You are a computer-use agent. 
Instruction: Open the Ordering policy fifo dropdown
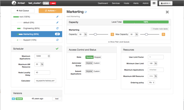[151, 83]
